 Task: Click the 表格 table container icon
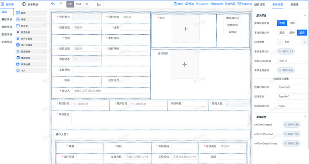tap(18, 19)
